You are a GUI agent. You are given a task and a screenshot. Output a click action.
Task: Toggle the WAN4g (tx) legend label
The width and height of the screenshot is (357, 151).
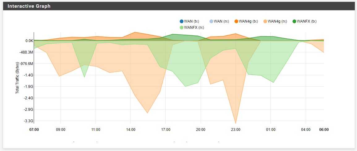tap(249, 21)
